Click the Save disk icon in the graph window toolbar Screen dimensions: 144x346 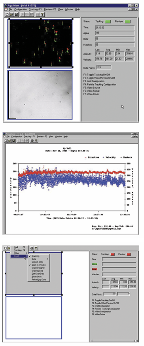coord(13,140)
